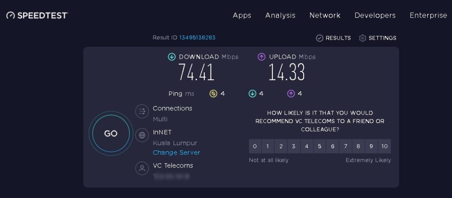
Task: Select rating 10 on the recommendation scale
Action: coord(384,146)
